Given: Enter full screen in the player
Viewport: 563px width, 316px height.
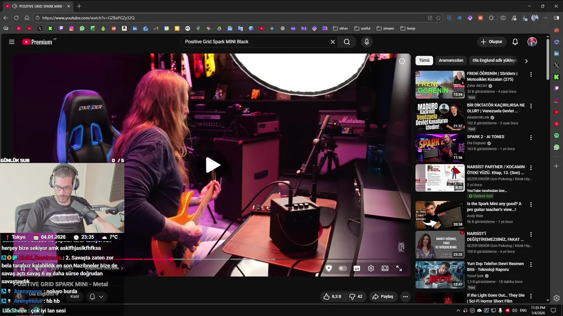Looking at the screenshot, I should (x=399, y=268).
